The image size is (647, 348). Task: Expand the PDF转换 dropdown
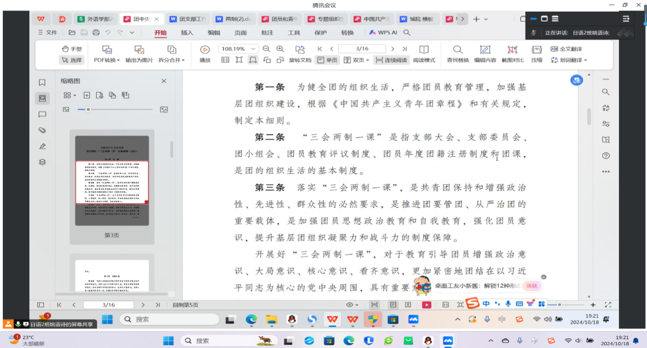tap(107, 60)
